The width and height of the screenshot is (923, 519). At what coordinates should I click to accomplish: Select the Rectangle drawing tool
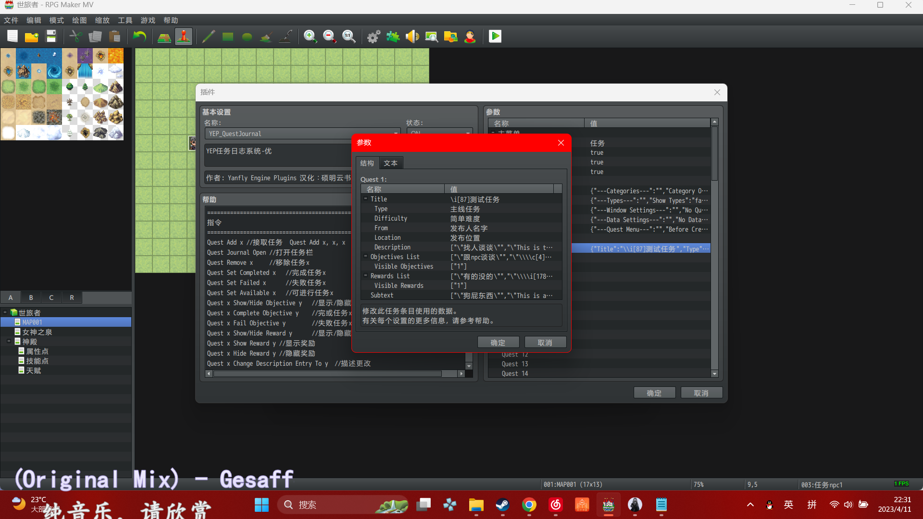click(x=228, y=37)
